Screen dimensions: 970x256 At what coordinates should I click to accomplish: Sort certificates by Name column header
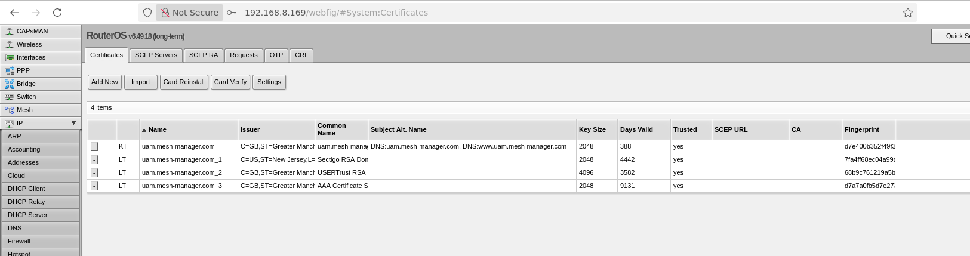point(158,129)
